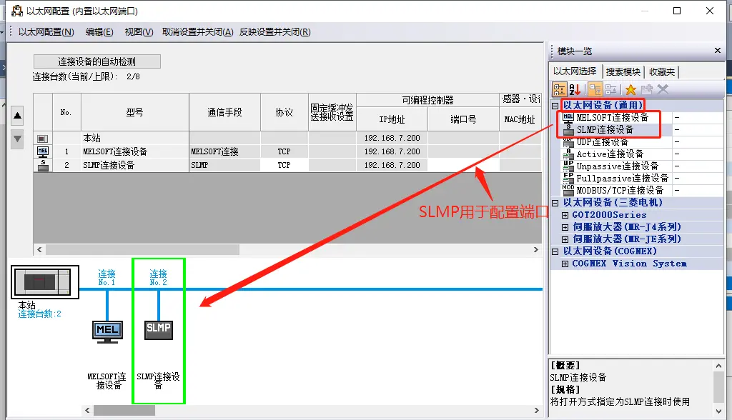Click the MELSOFT连接 communication method cell

pos(225,151)
